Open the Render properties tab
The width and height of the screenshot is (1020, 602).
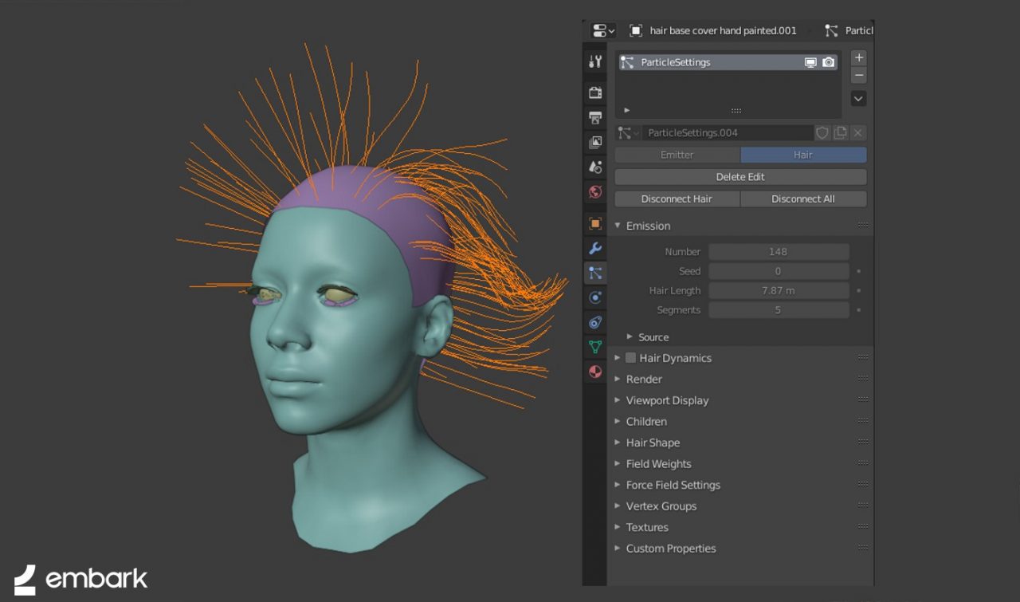595,92
